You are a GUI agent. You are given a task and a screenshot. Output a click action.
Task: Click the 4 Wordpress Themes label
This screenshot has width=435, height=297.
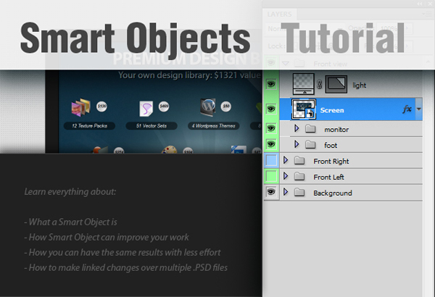pos(214,126)
